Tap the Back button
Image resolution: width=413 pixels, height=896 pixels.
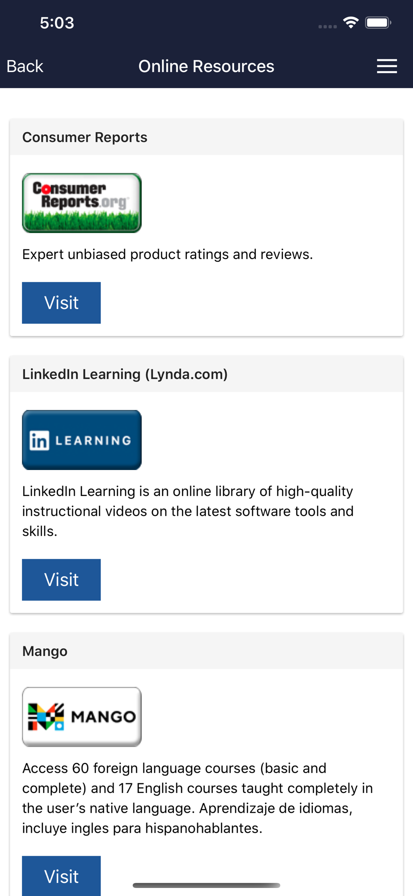click(25, 66)
